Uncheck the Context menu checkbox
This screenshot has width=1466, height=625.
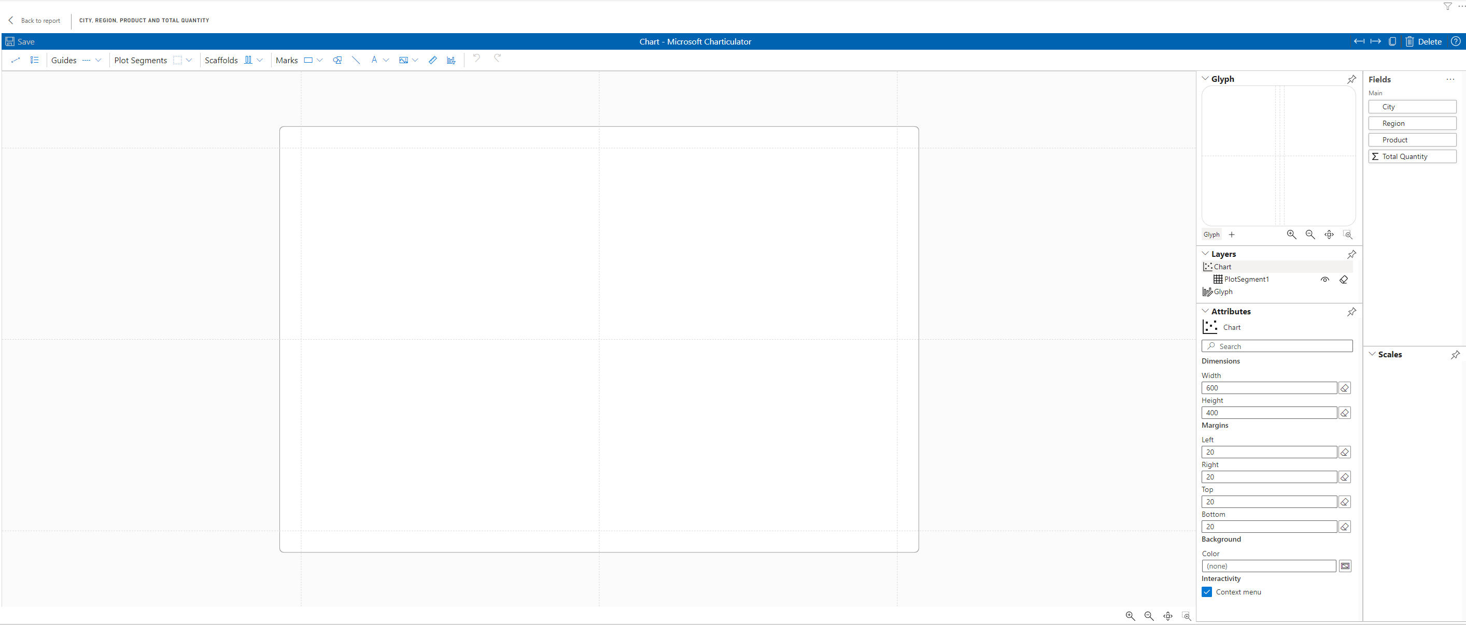click(x=1206, y=592)
